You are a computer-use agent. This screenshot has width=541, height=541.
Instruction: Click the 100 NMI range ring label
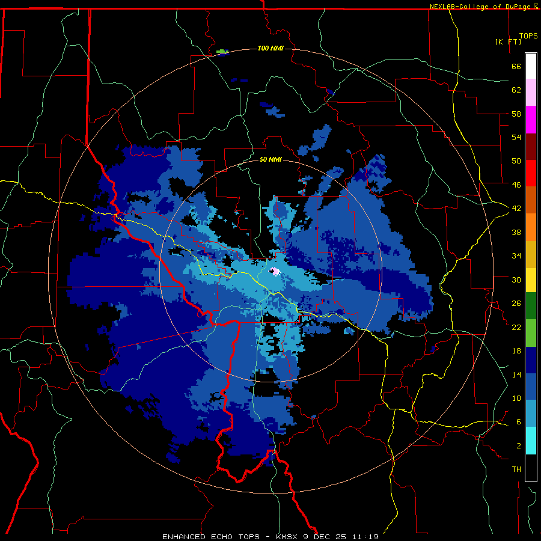(270, 48)
